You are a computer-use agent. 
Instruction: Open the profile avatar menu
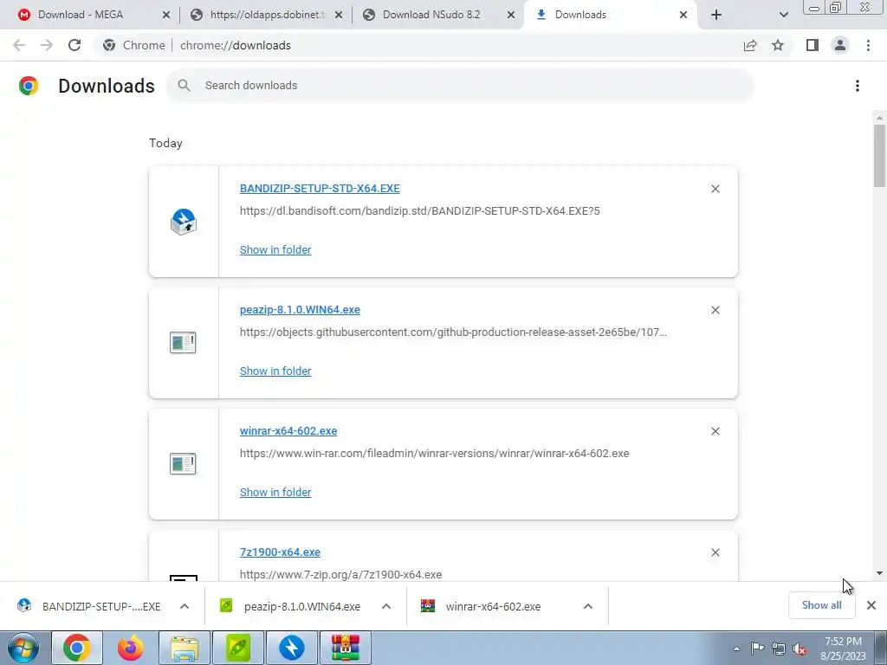840,45
